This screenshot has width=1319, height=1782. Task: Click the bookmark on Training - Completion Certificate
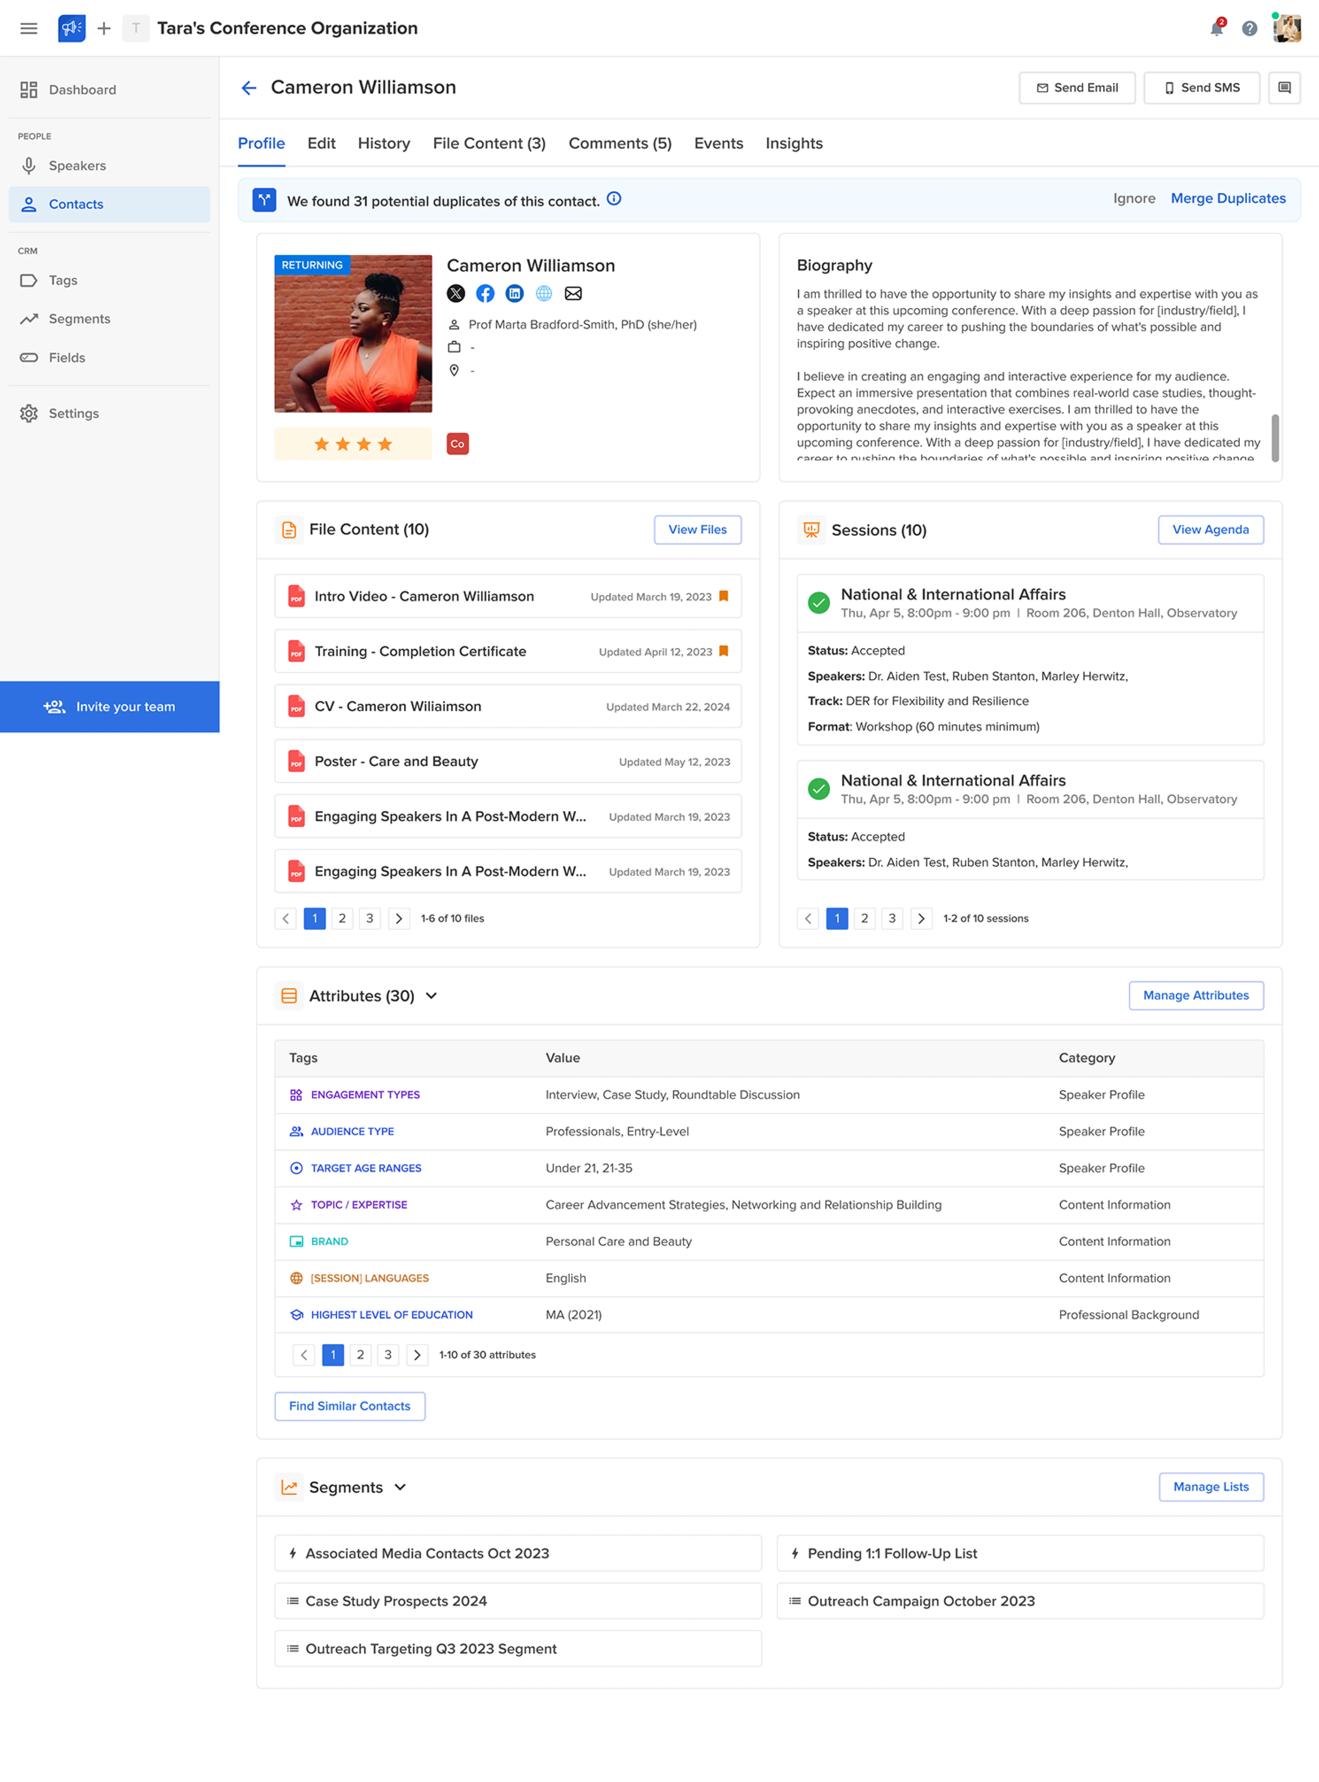[x=724, y=651]
